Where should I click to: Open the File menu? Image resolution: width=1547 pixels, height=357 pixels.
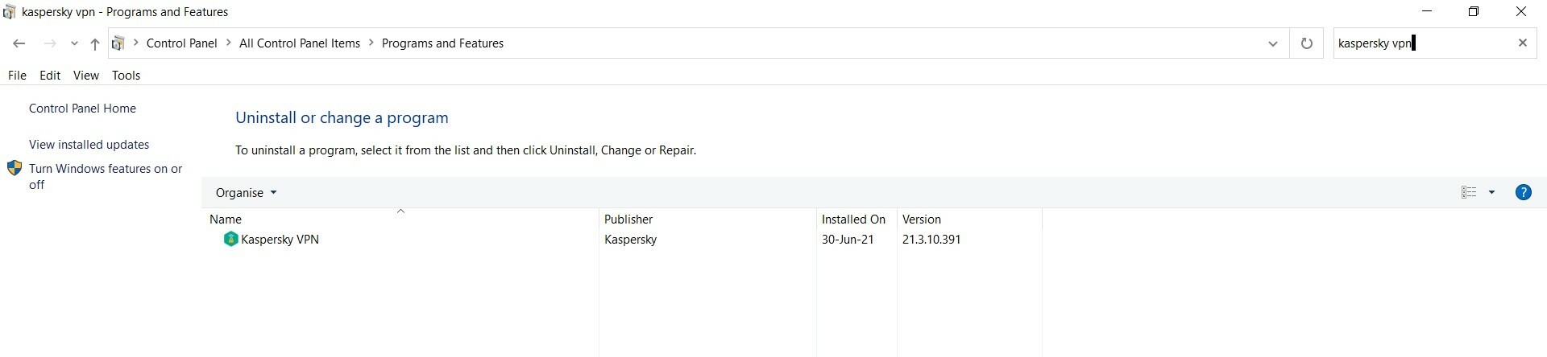17,75
